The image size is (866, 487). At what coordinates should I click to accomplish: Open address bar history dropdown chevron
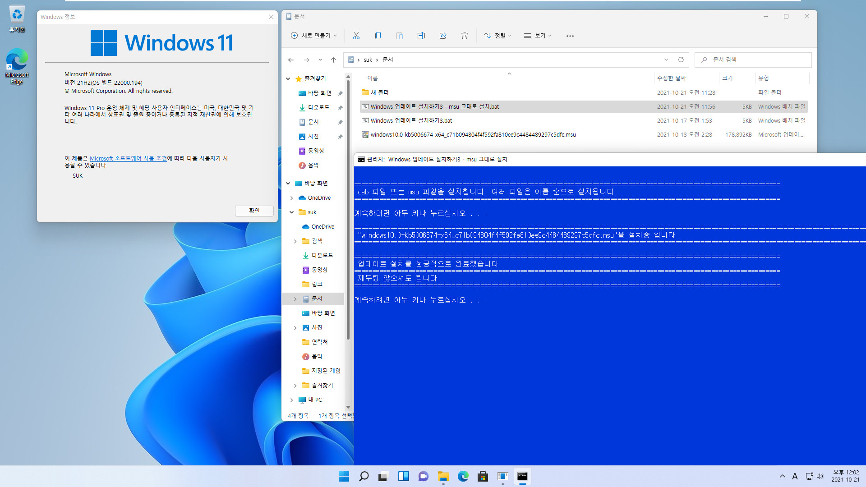tap(666, 60)
